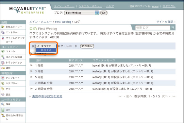Jump to first page with <<
Image resolution: width=184 pixels, height=123 pixels.
tap(120, 96)
